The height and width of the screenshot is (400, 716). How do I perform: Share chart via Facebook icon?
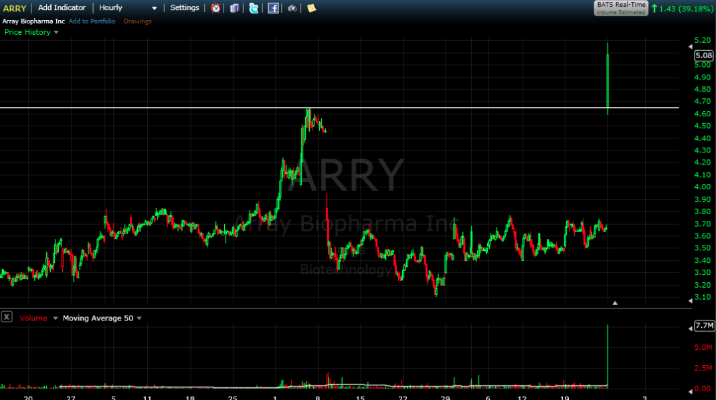[x=273, y=8]
